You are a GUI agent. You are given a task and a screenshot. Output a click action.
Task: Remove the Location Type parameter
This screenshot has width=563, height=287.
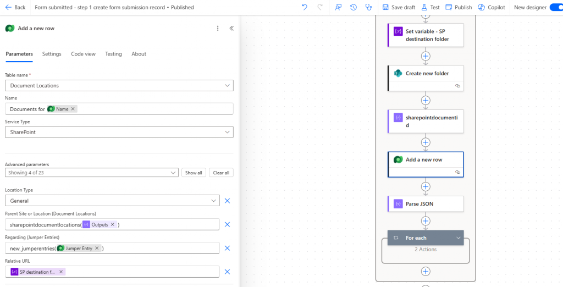227,201
